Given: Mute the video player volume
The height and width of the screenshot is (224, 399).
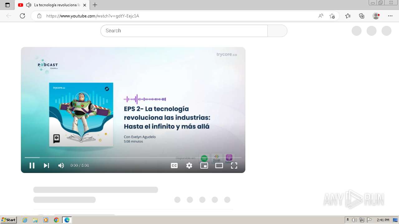Looking at the screenshot, I should coord(61,166).
